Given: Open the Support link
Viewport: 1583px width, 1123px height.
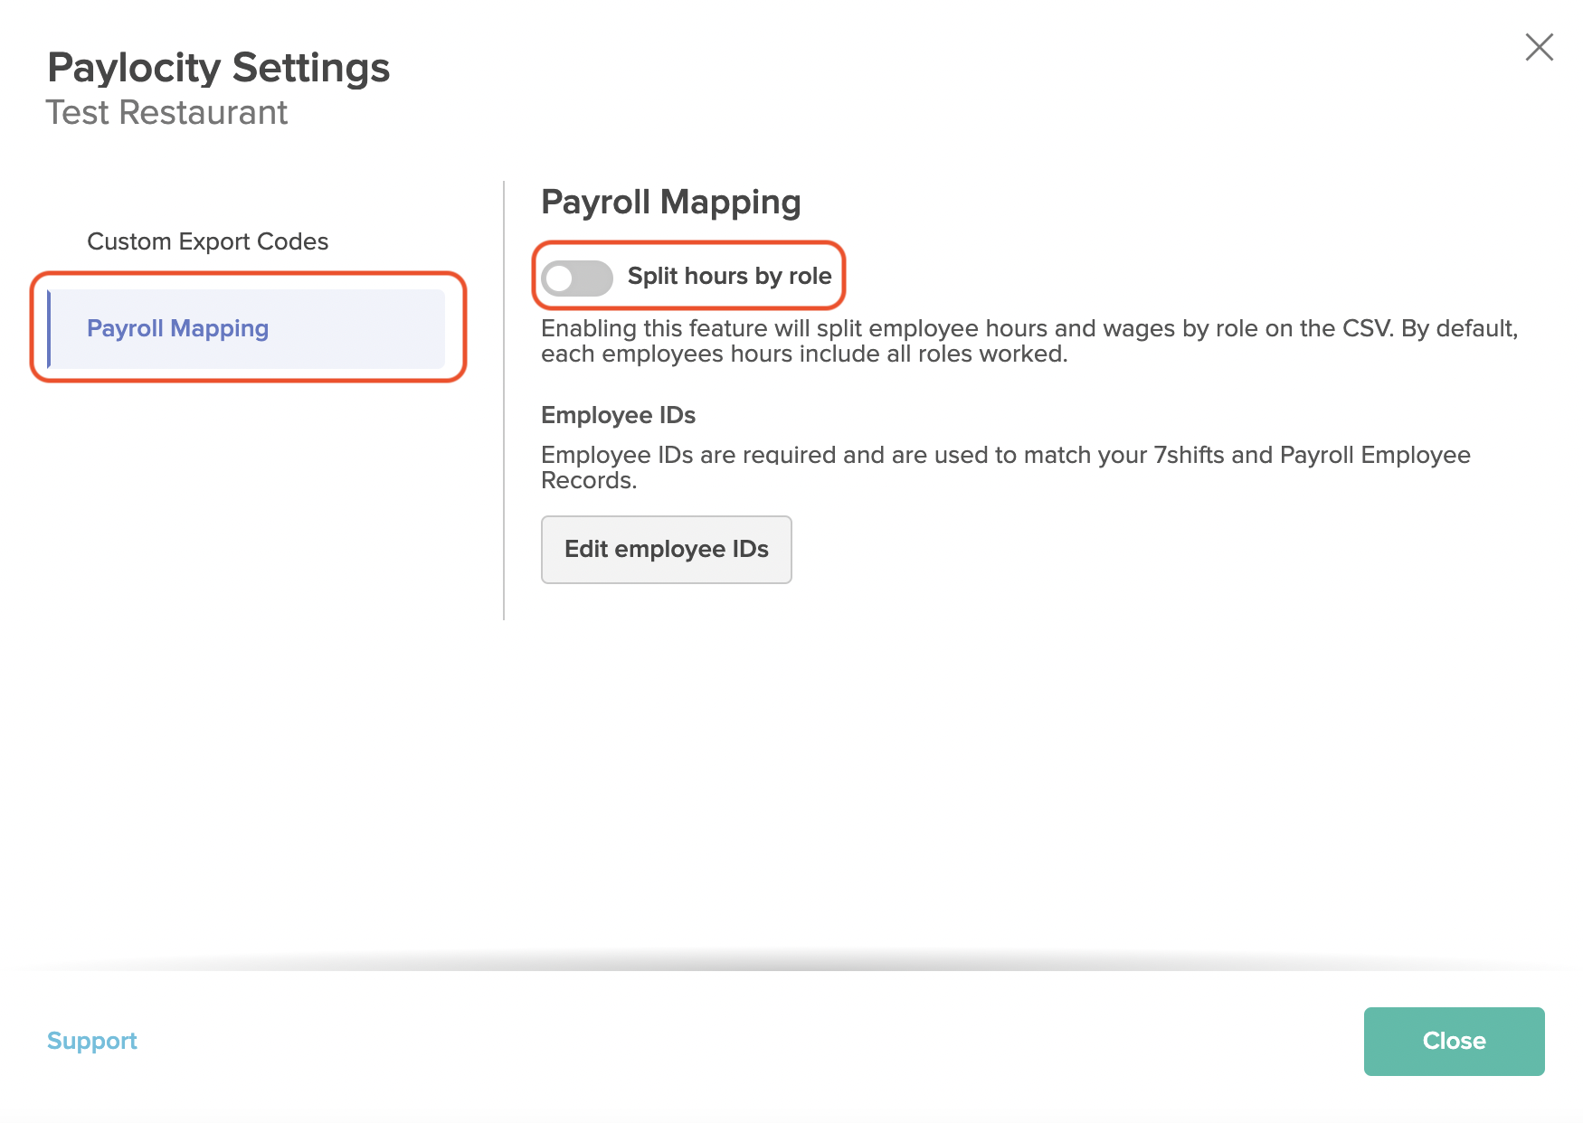Looking at the screenshot, I should 92,1041.
